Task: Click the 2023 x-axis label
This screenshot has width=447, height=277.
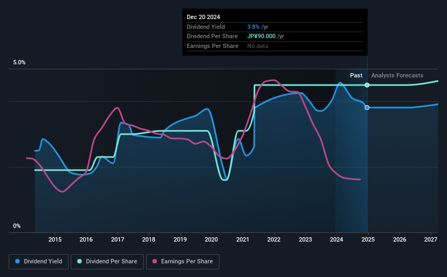Action: tap(305, 239)
